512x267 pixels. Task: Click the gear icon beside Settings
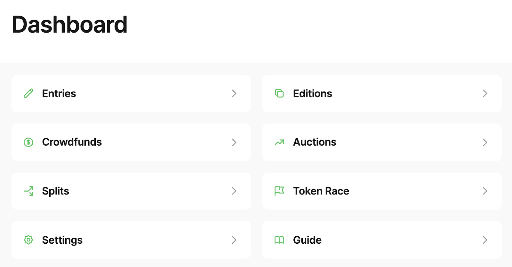[x=28, y=240]
